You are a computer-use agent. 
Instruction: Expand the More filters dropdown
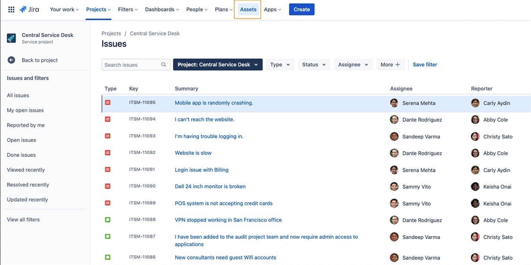click(390, 64)
